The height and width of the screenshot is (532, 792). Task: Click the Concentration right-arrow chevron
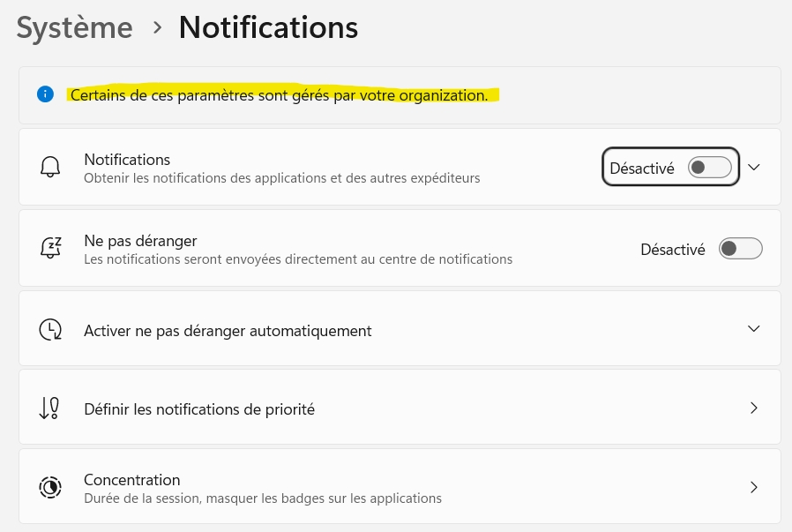[753, 487]
